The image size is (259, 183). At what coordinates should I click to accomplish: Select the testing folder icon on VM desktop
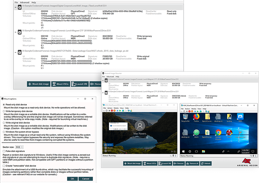[229, 118]
